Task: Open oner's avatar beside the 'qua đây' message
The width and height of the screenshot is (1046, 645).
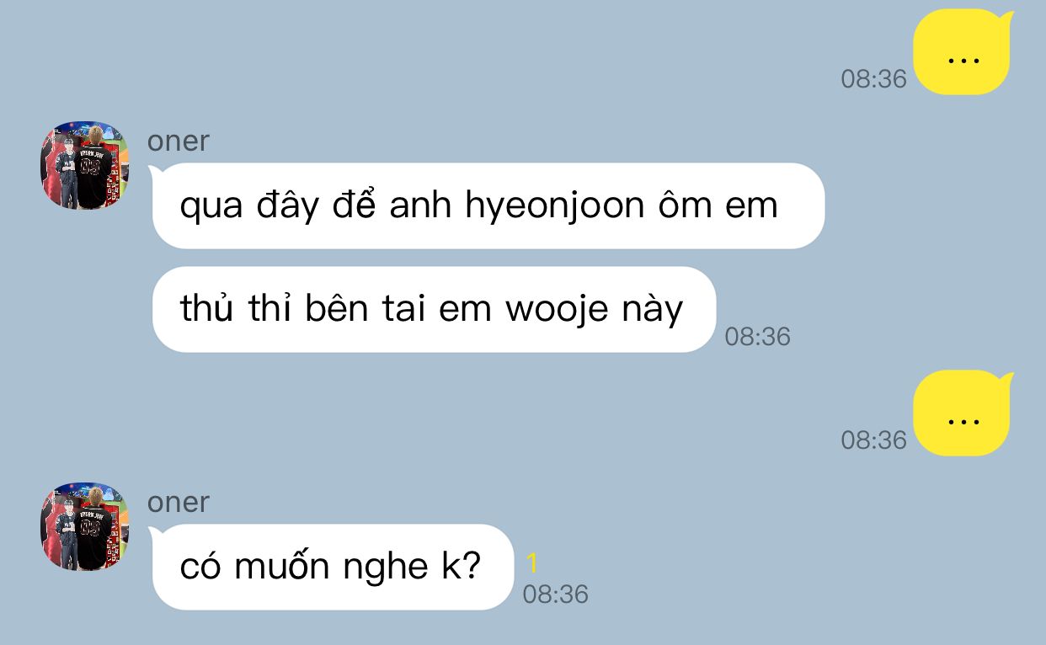Action: pos(85,165)
